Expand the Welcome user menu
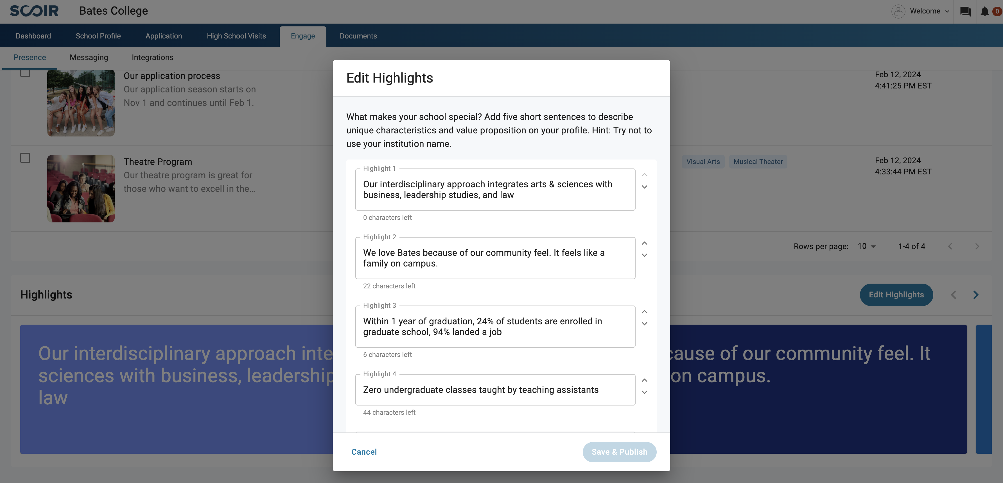This screenshot has width=1003, height=483. click(929, 11)
